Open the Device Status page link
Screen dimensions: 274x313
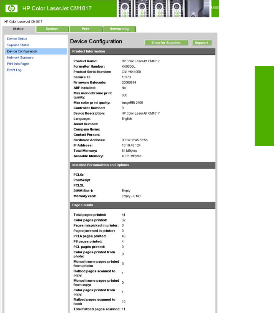(17, 39)
